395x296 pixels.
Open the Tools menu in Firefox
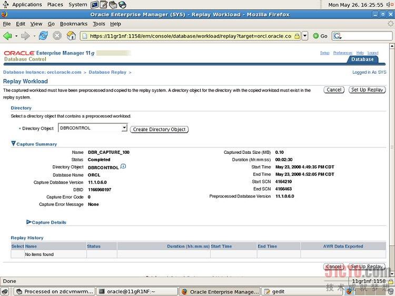(x=99, y=24)
